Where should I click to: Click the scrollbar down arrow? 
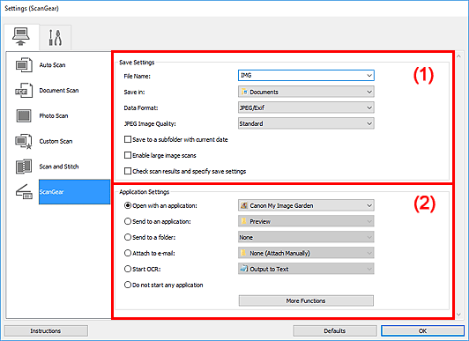[459, 315]
